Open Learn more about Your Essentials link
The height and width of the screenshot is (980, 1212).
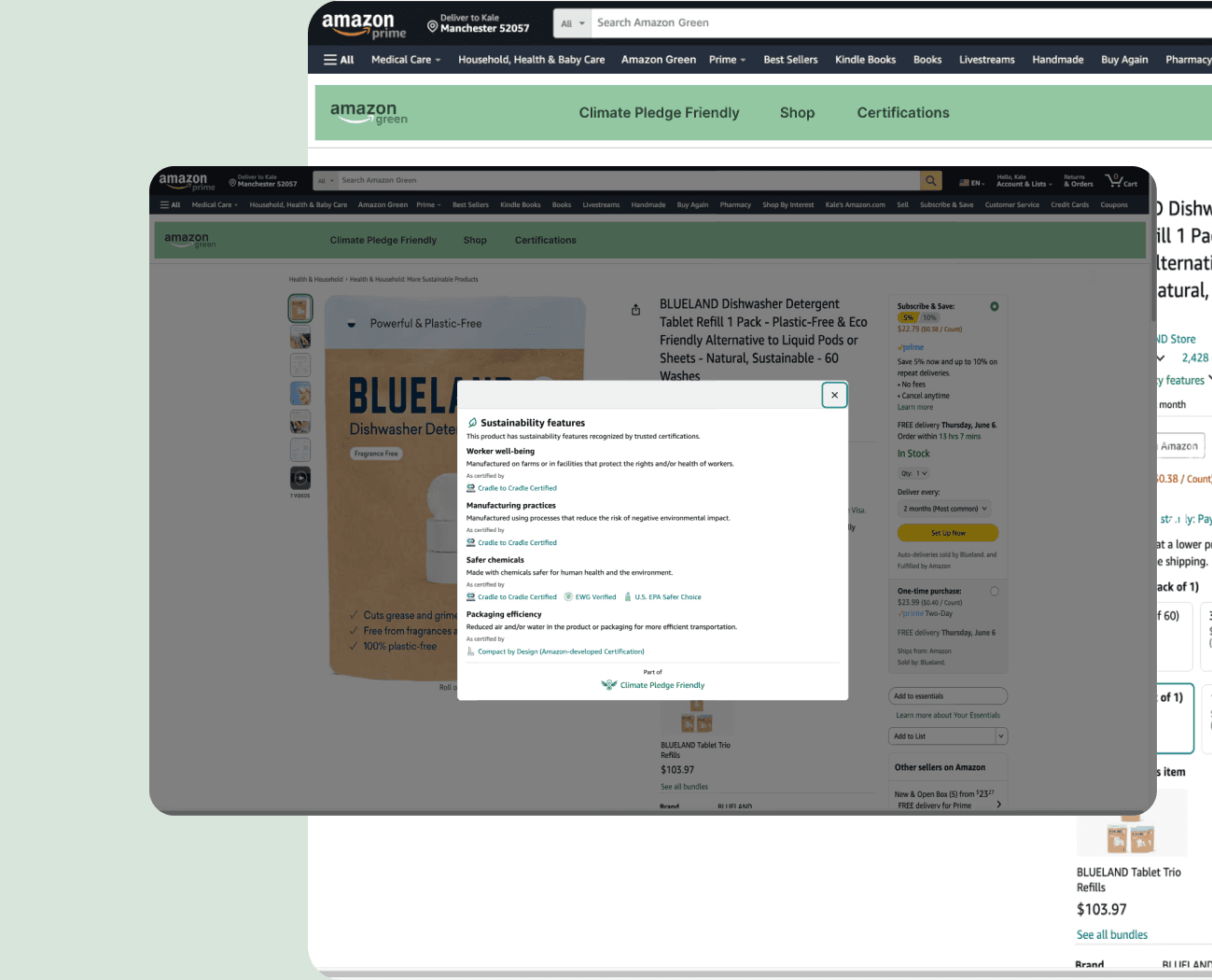pyautogui.click(x=948, y=716)
